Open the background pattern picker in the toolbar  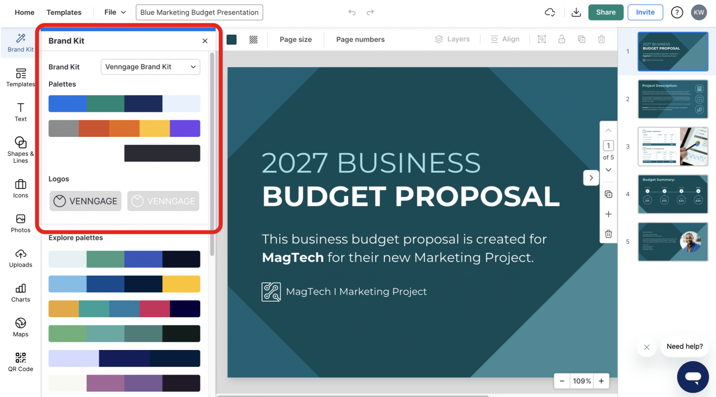point(253,39)
